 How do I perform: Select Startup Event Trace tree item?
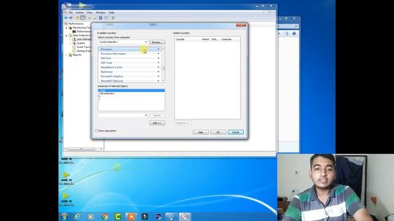[x=84, y=51]
